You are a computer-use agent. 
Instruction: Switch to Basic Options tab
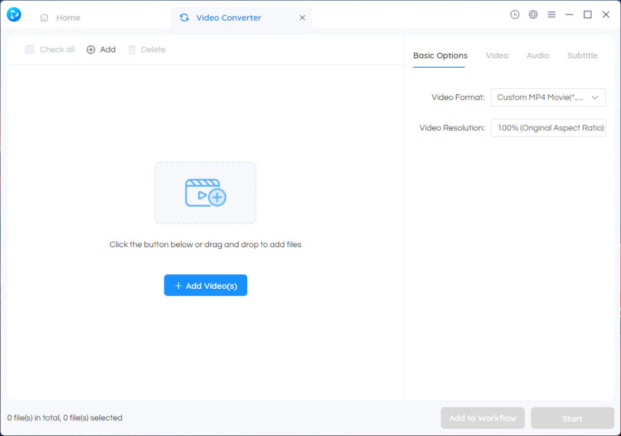click(x=440, y=56)
